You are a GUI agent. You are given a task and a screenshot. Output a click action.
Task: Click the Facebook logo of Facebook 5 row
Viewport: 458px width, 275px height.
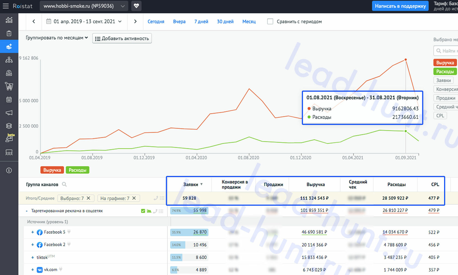(40, 232)
